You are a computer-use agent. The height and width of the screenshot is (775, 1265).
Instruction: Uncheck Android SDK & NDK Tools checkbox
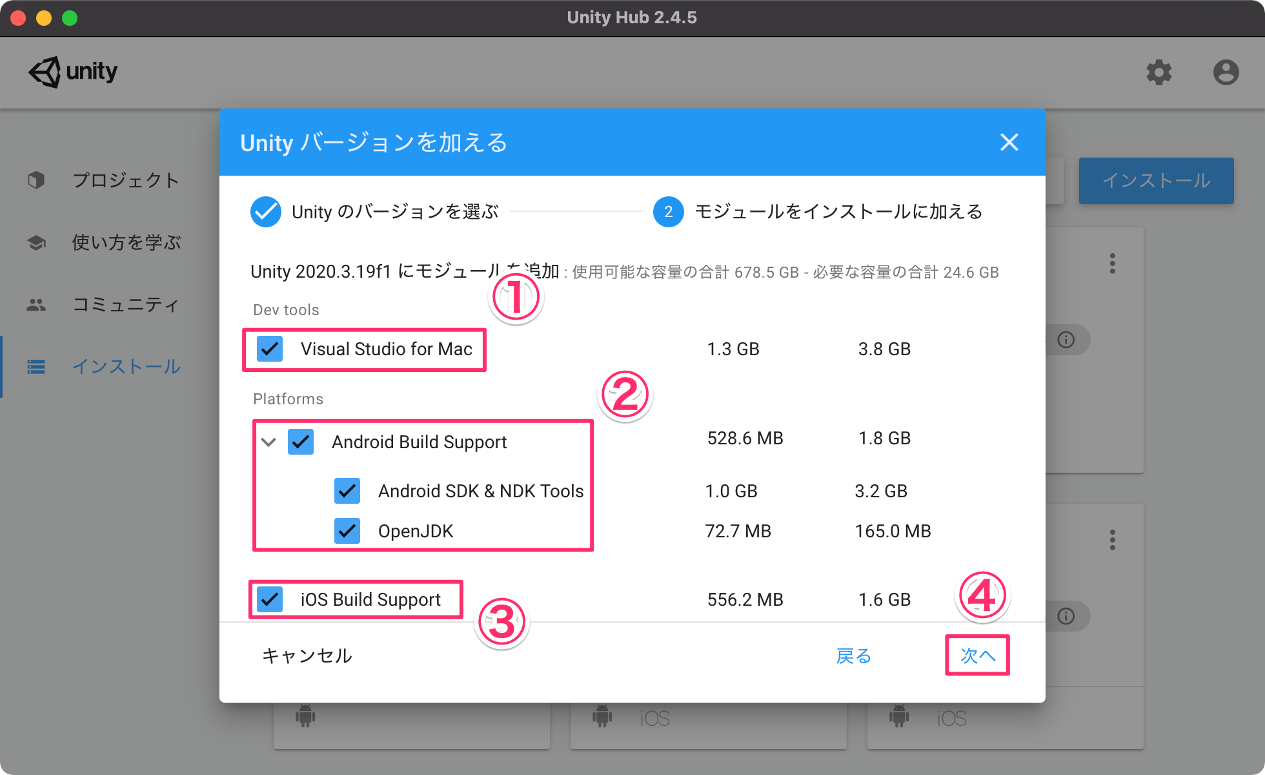(x=347, y=491)
